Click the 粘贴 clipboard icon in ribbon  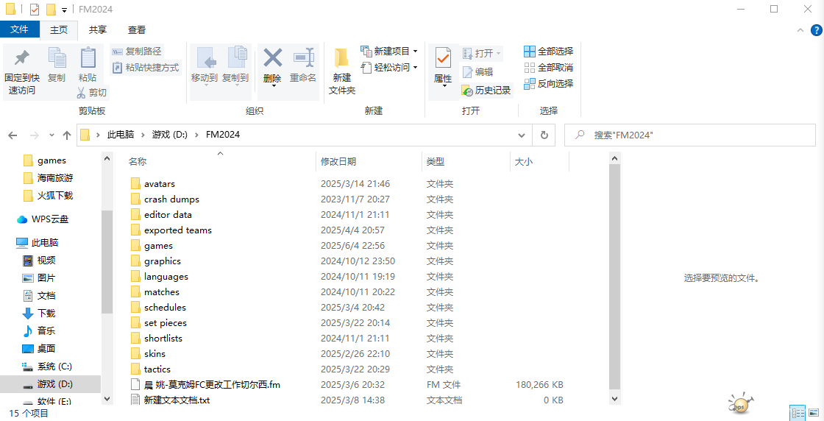(88, 58)
